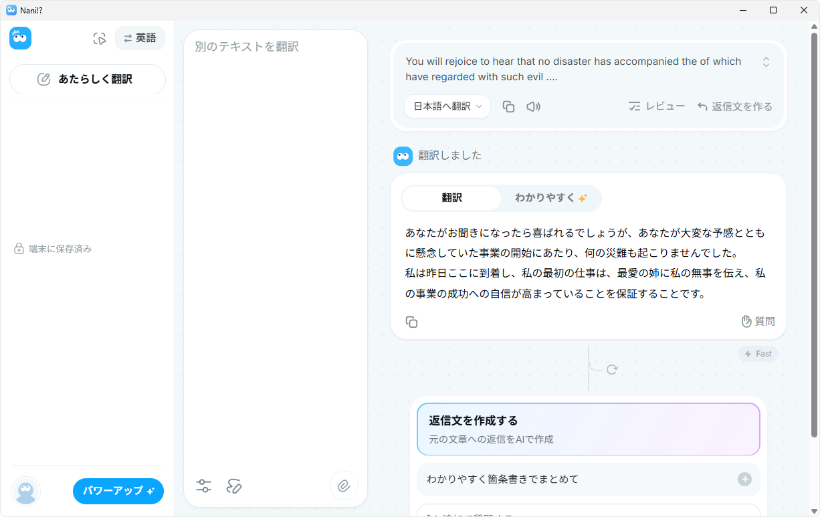This screenshot has height=517, width=820.
Task: Expand the collapsed source text
Action: coord(766,62)
